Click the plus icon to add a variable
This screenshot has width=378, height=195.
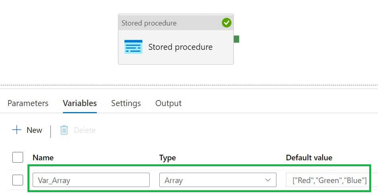17,130
